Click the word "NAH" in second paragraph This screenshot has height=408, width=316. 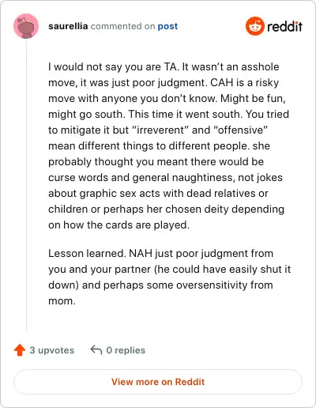(141, 253)
